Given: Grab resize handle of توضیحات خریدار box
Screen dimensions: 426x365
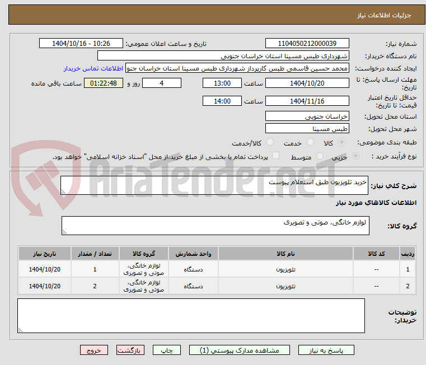Looking at the screenshot, I should click(20, 330).
